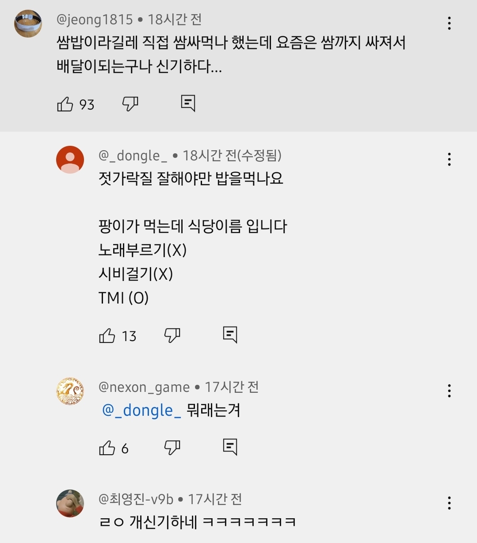Tap the @jeong1815 profile picture
This screenshot has width=477, height=543.
click(x=28, y=23)
